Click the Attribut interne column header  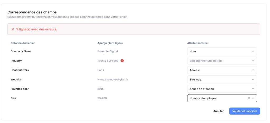pyautogui.click(x=198, y=43)
